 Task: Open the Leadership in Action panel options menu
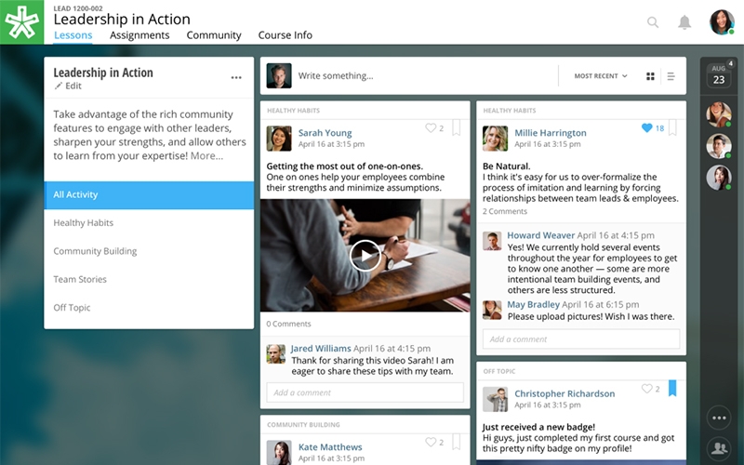(x=236, y=78)
